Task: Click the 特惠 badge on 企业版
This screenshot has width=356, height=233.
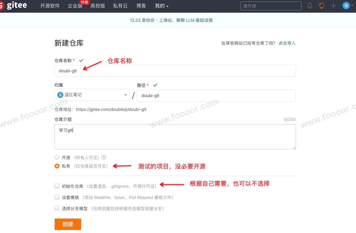Action: pyautogui.click(x=84, y=2)
